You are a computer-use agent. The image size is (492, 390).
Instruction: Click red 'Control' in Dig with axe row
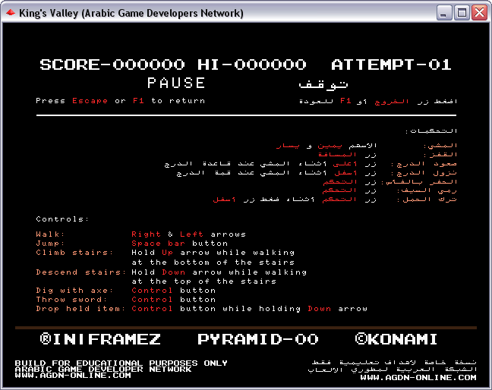[152, 291]
